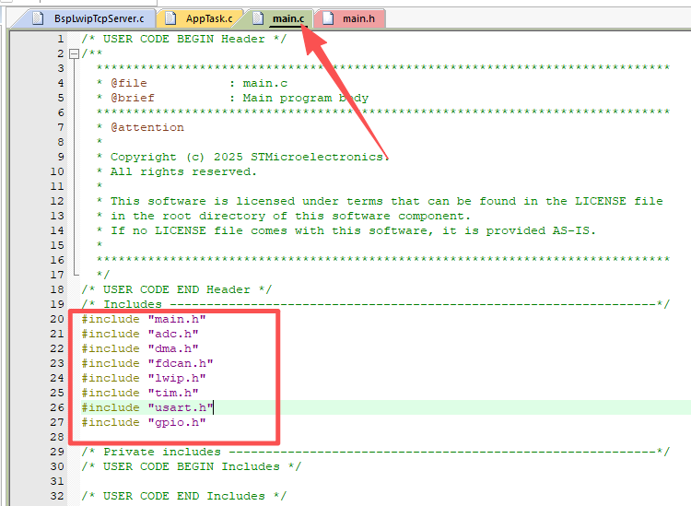Click line number 26 in the gutter

click(x=57, y=407)
